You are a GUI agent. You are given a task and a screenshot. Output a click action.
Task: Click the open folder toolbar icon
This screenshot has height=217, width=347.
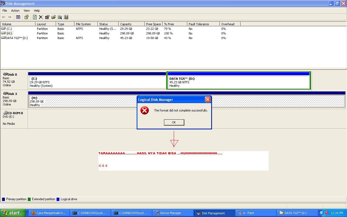(53, 17)
